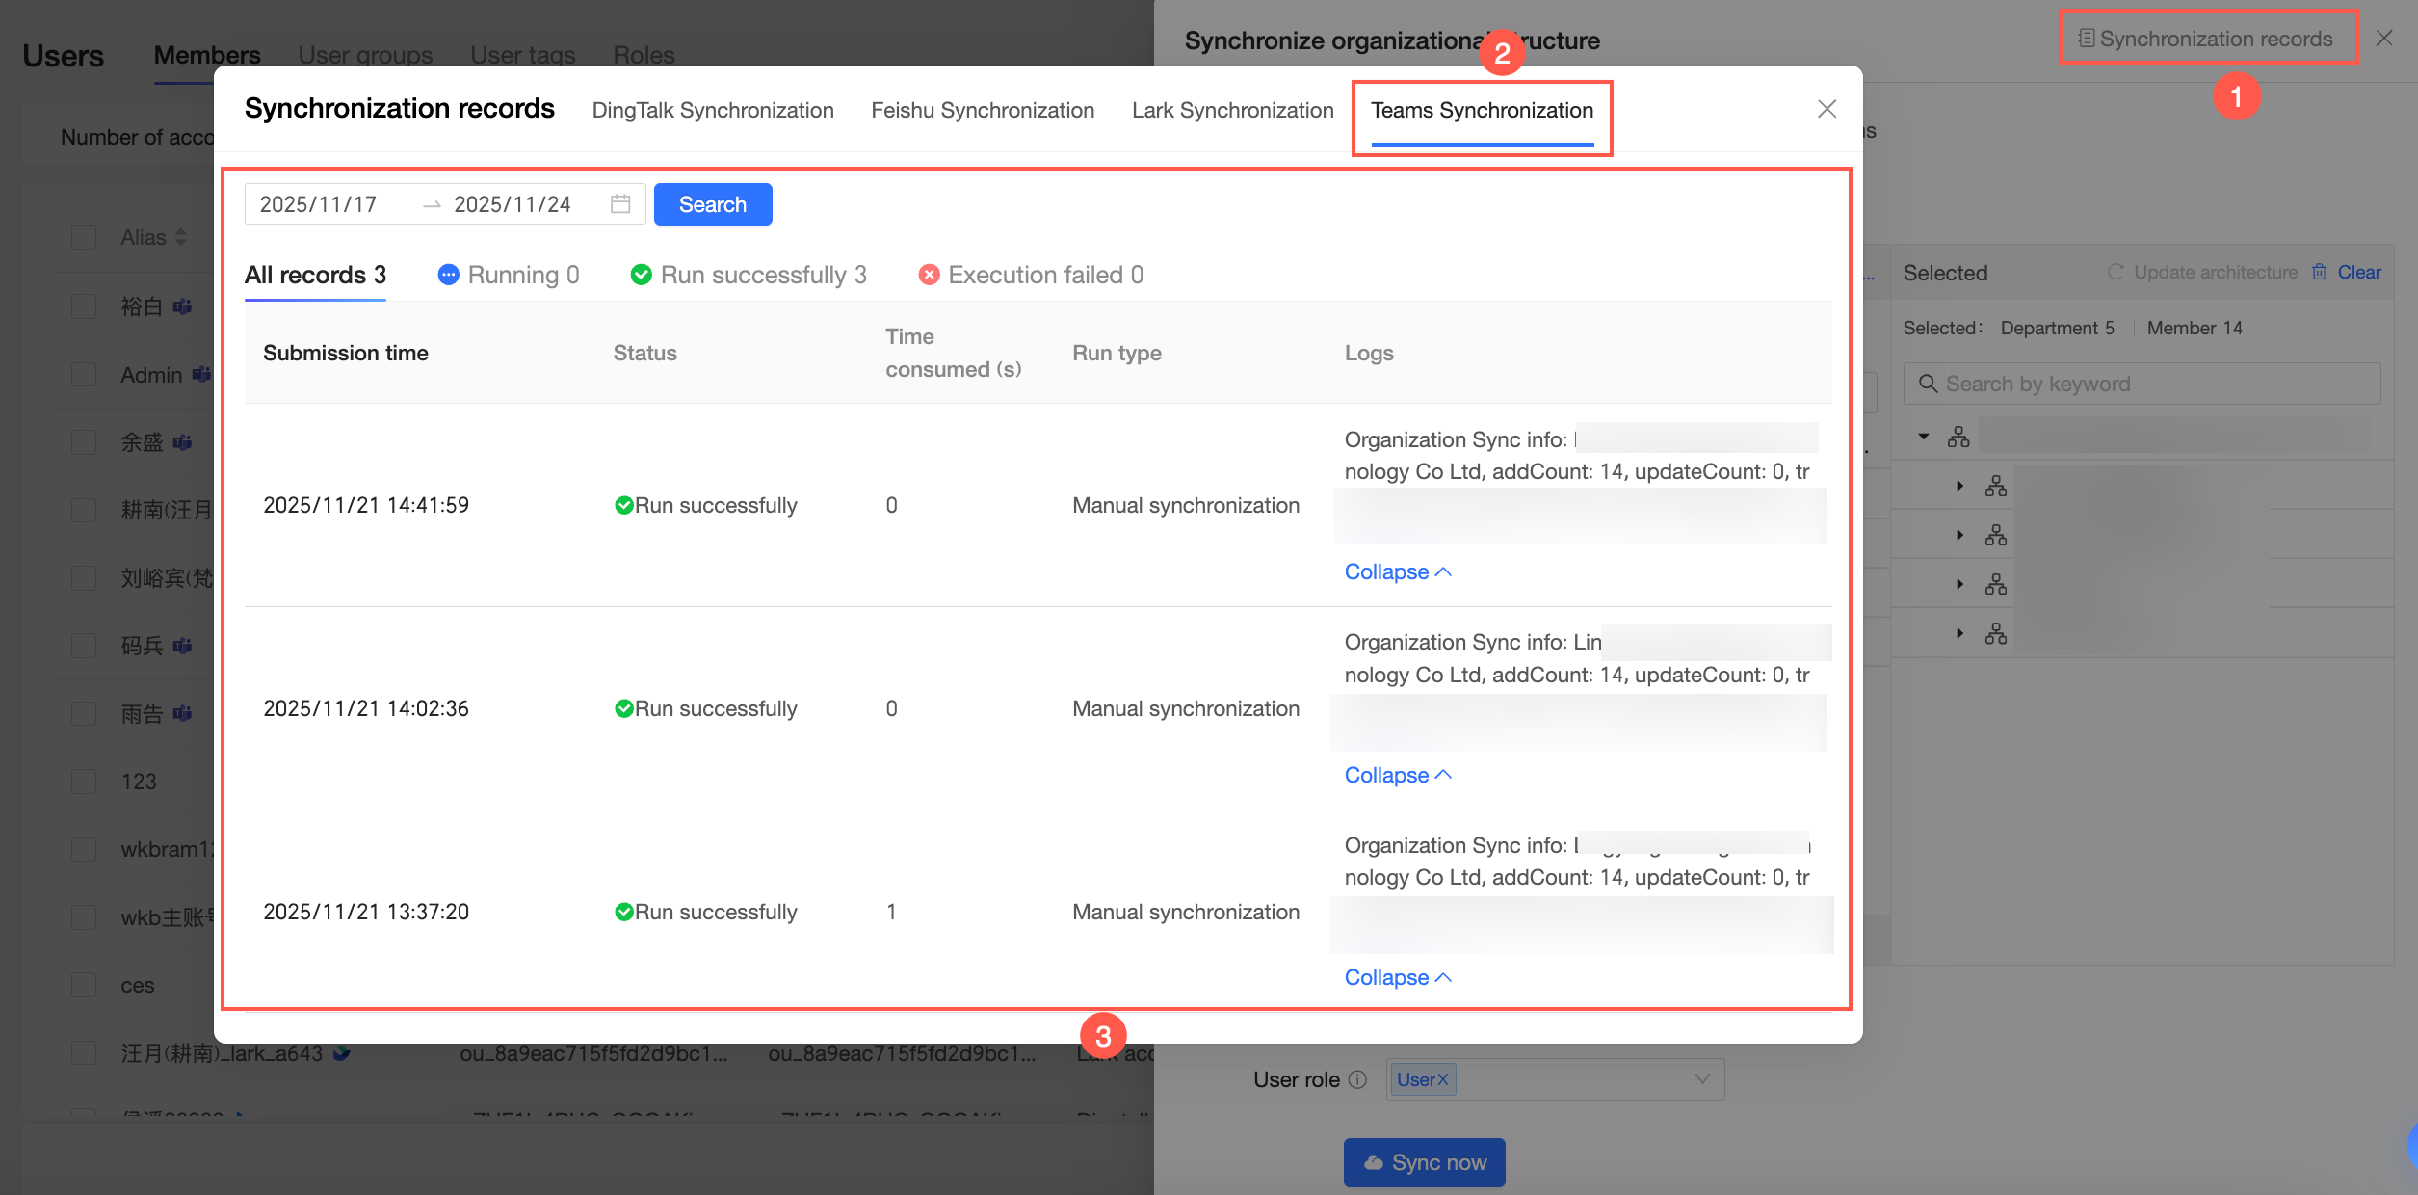Image resolution: width=2418 pixels, height=1195 pixels.
Task: Check the box next to ces
Action: pos(85,985)
